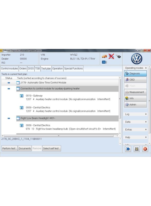Click the disabled Flash mode button
Image resolution: width=151 pixels, height=206 pixels.
click(x=135, y=86)
